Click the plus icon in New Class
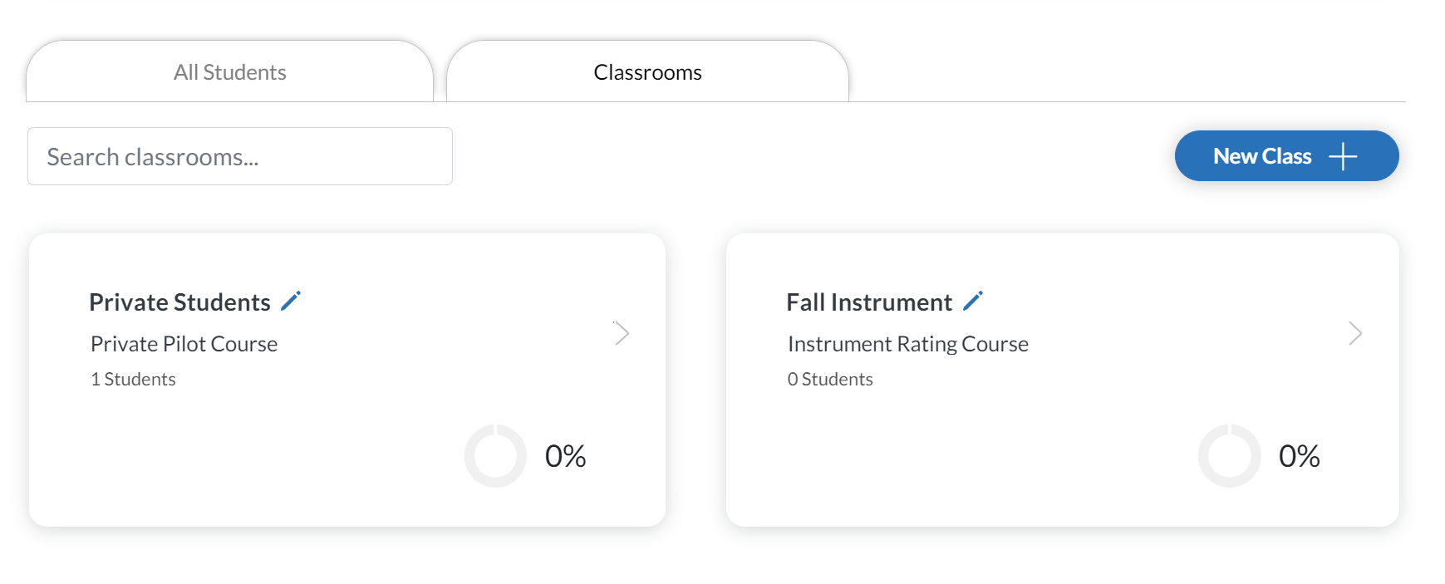 [1343, 156]
